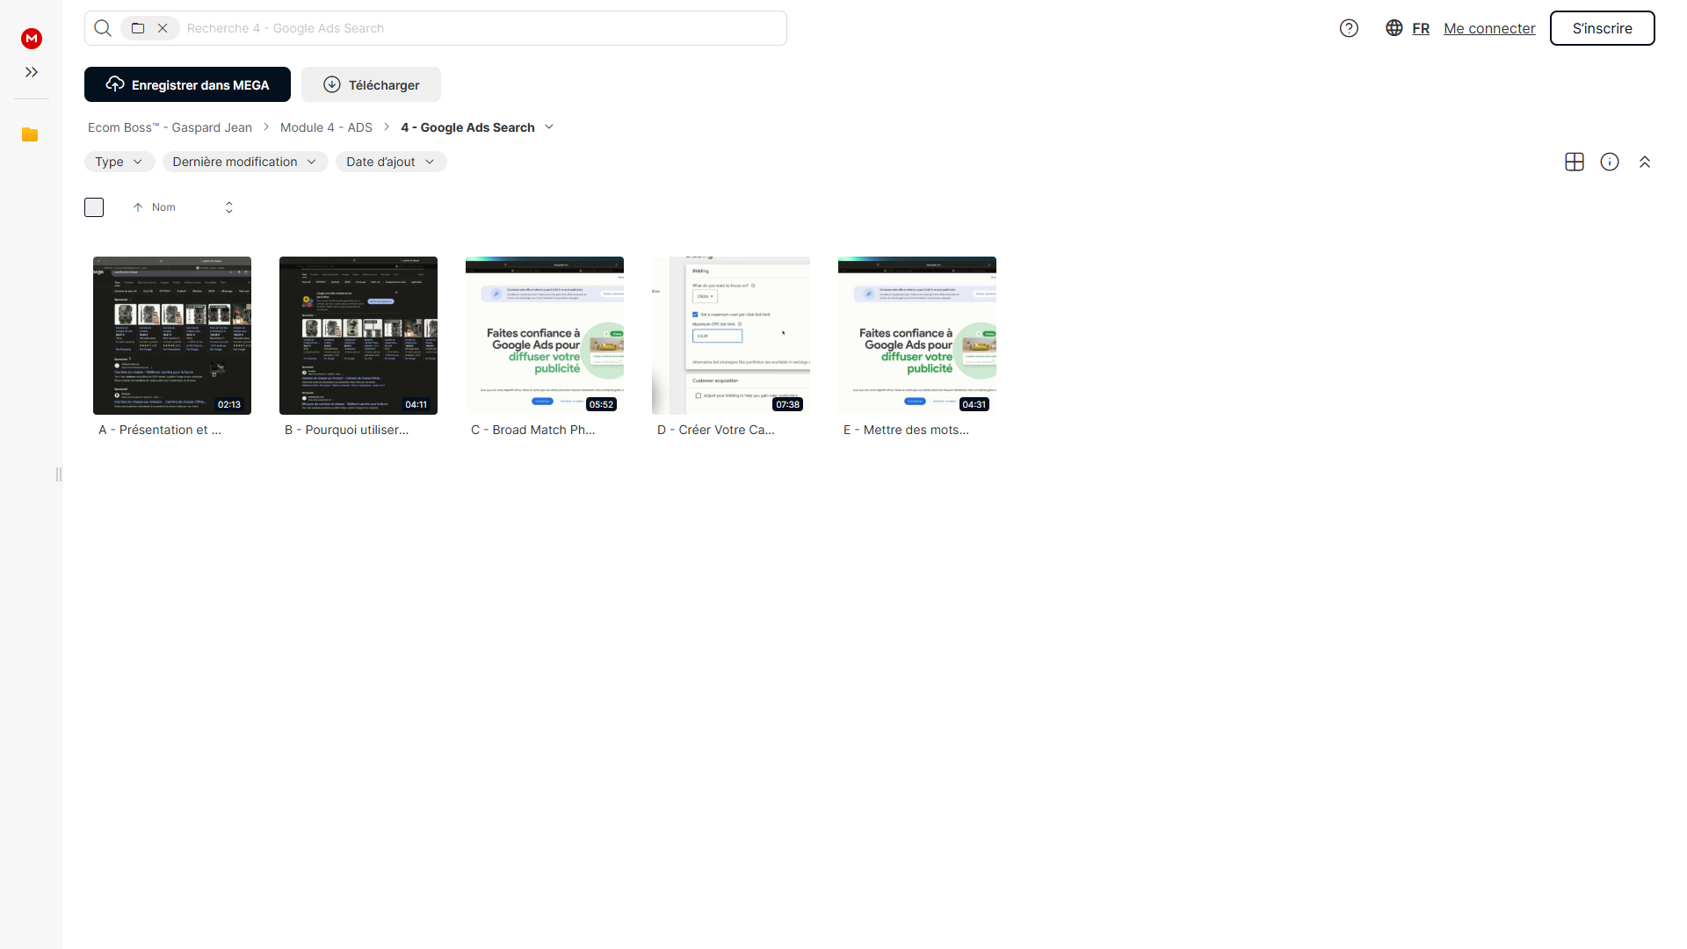
Task: Open the info panel icon
Action: pyautogui.click(x=1610, y=162)
